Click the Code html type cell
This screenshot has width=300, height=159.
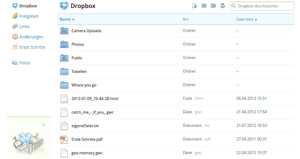coord(193,98)
